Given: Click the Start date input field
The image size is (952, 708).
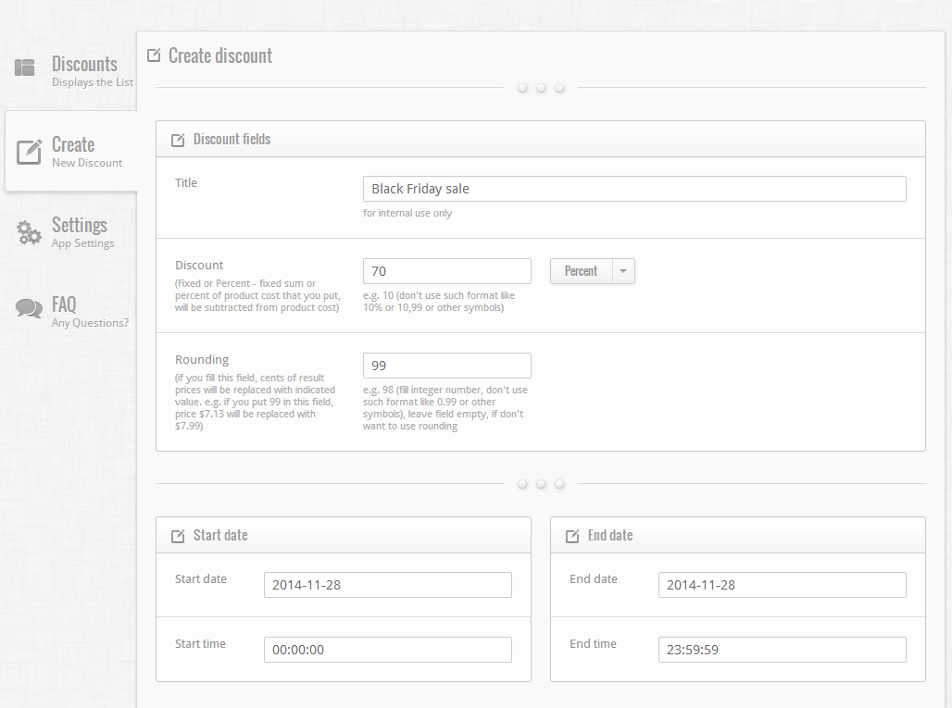Looking at the screenshot, I should tap(387, 585).
